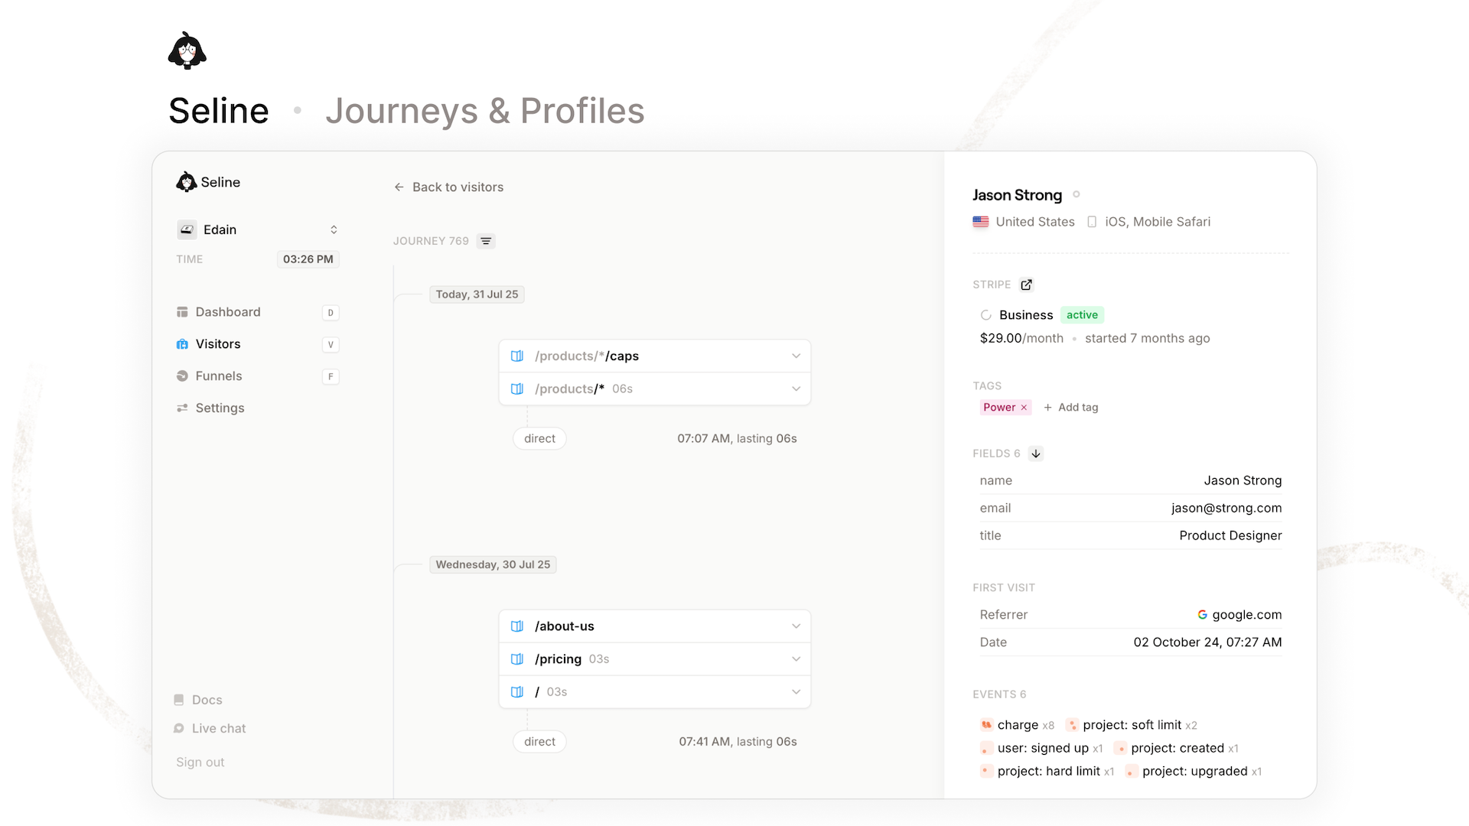Screen dimensions: 1469x826
Task: Click the Docs book icon
Action: (179, 700)
